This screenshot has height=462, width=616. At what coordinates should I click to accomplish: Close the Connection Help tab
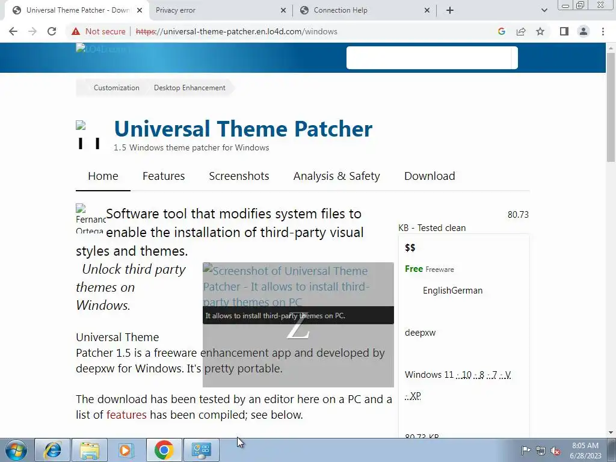(427, 10)
